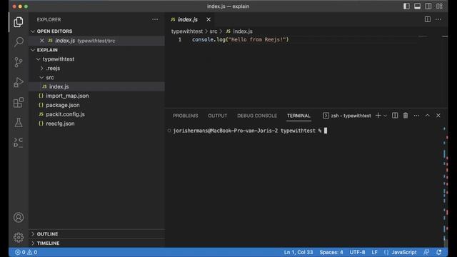Viewport: 457px width, 257px height.
Task: Open the Run and Debug view
Action: coord(19,83)
